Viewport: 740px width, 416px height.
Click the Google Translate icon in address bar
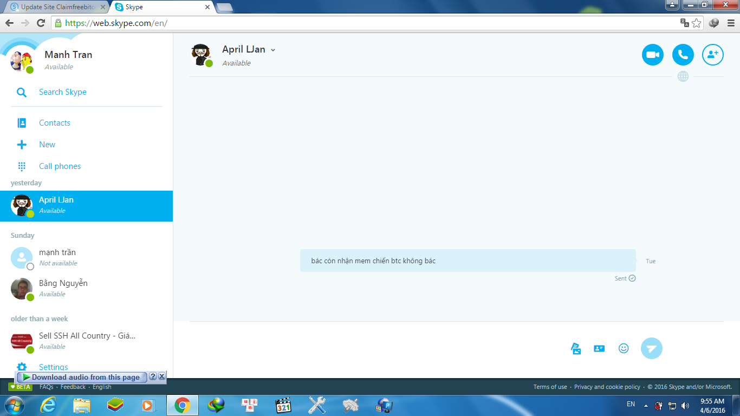685,23
